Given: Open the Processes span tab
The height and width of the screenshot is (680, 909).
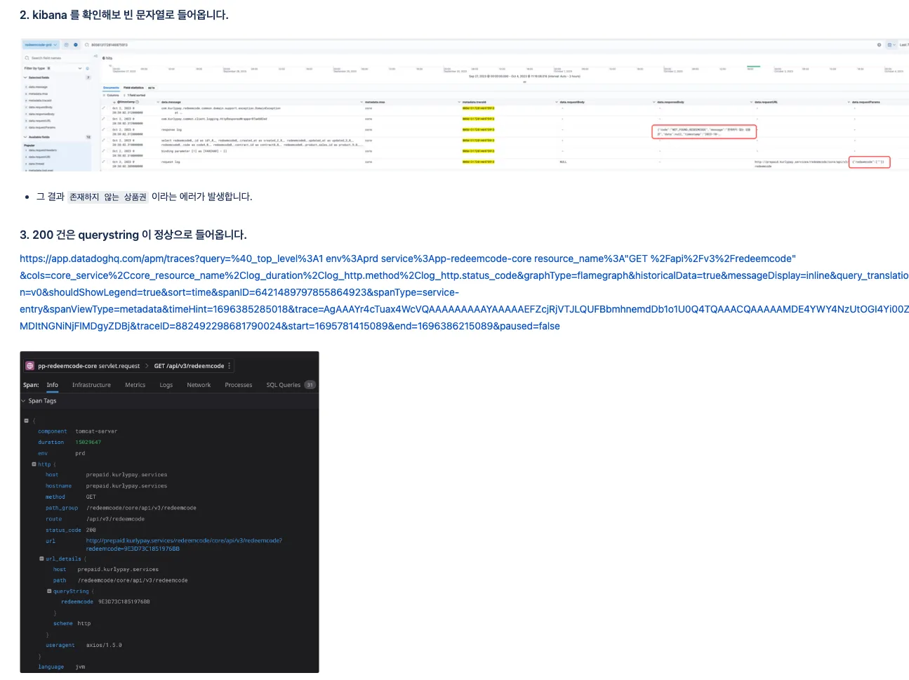Looking at the screenshot, I should click(239, 385).
